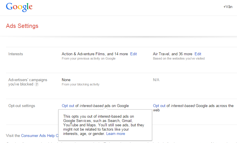Screen dimensions: 237x143
Task: Opt out of Google ads across the web
Action: coord(159,106)
